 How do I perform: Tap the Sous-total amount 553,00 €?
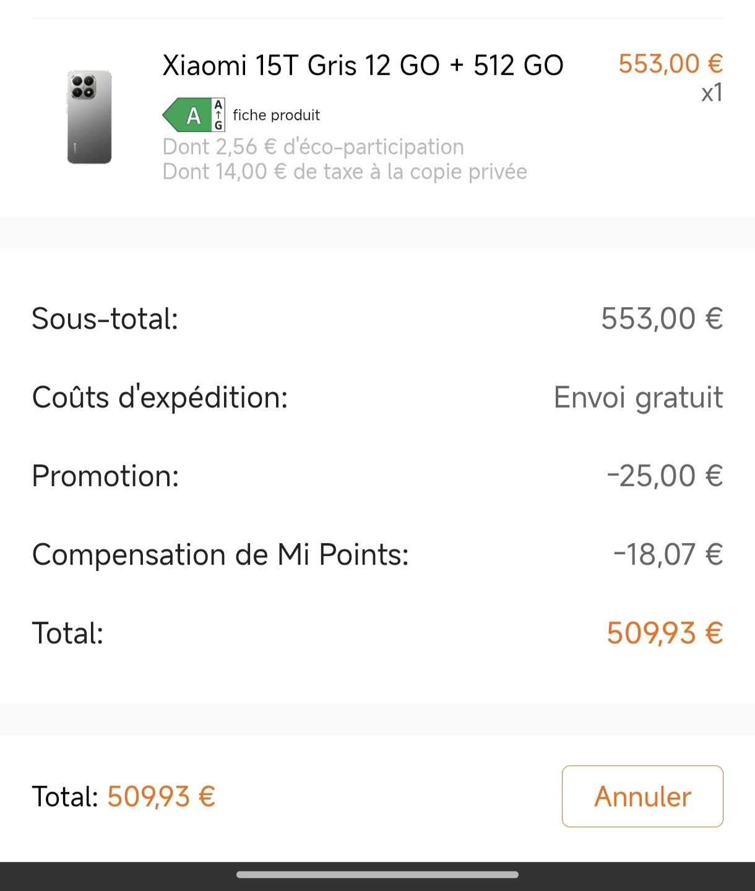pyautogui.click(x=662, y=319)
